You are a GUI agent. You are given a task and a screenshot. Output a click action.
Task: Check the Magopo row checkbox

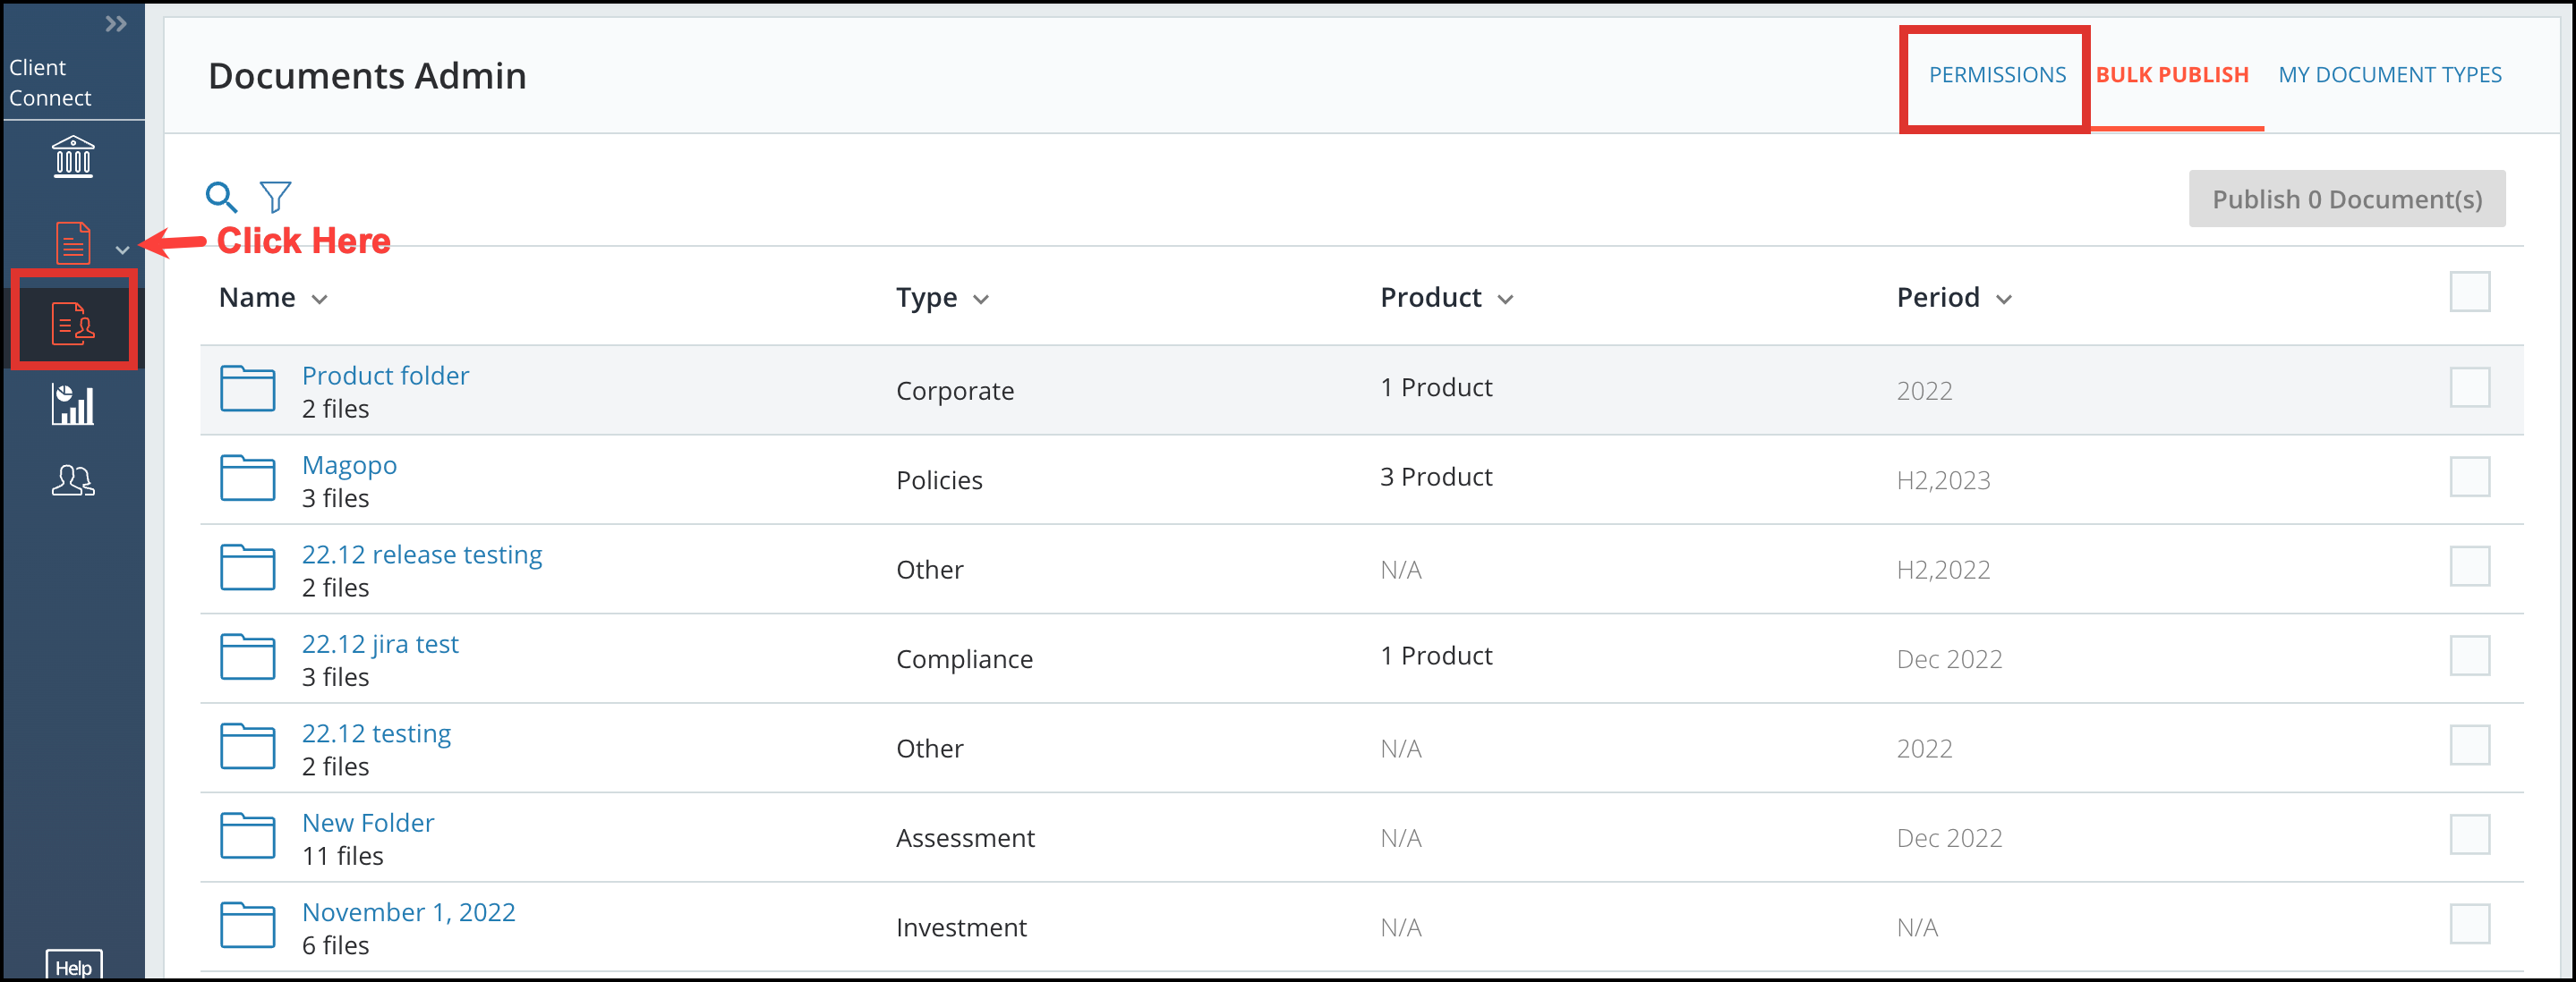click(2469, 477)
